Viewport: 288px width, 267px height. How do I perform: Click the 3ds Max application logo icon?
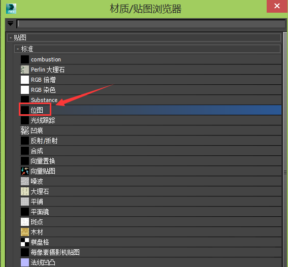click(11, 9)
